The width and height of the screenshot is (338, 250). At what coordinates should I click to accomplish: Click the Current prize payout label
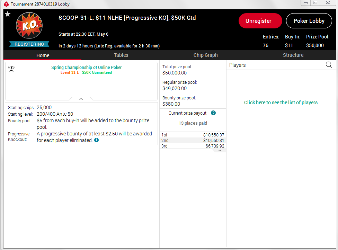click(x=187, y=113)
